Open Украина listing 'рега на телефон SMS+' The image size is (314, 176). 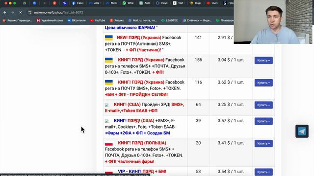(145, 66)
